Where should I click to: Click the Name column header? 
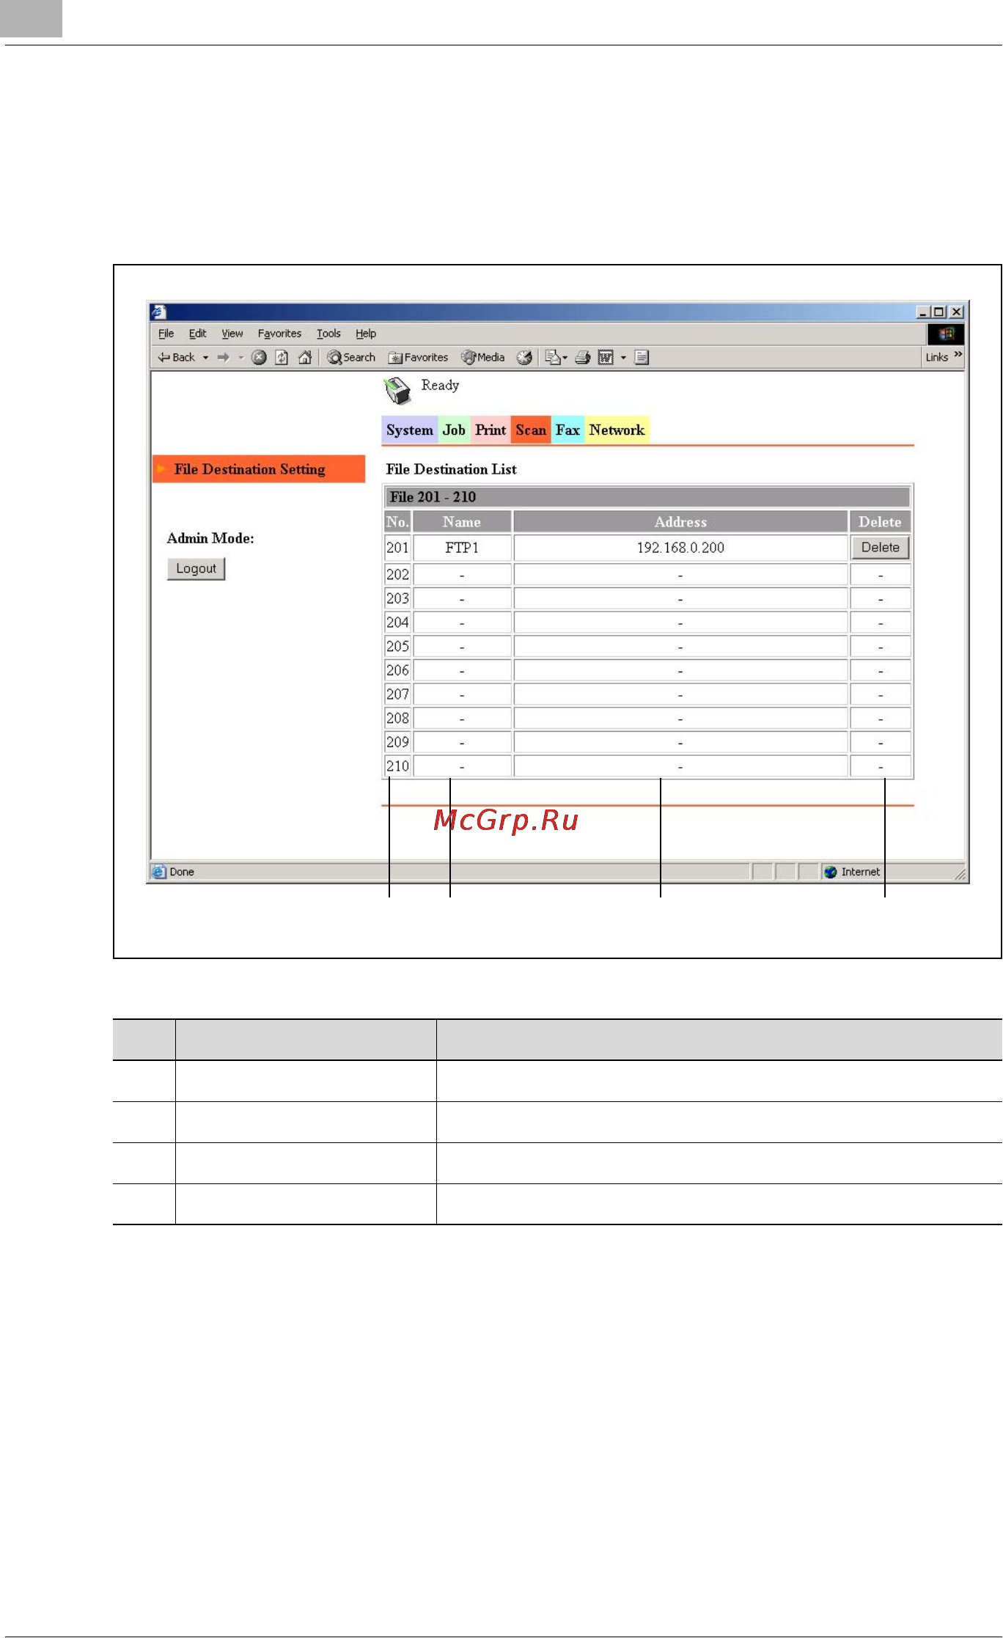click(462, 522)
